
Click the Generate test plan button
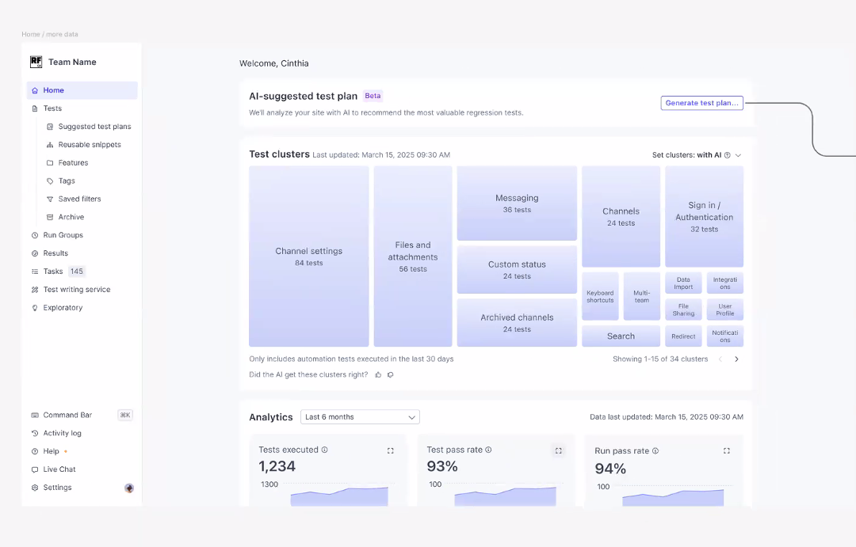tap(701, 103)
